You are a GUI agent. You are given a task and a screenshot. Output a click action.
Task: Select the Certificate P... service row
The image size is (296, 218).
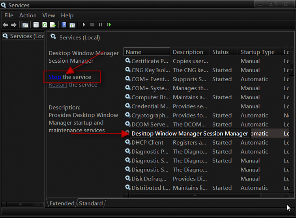point(206,61)
